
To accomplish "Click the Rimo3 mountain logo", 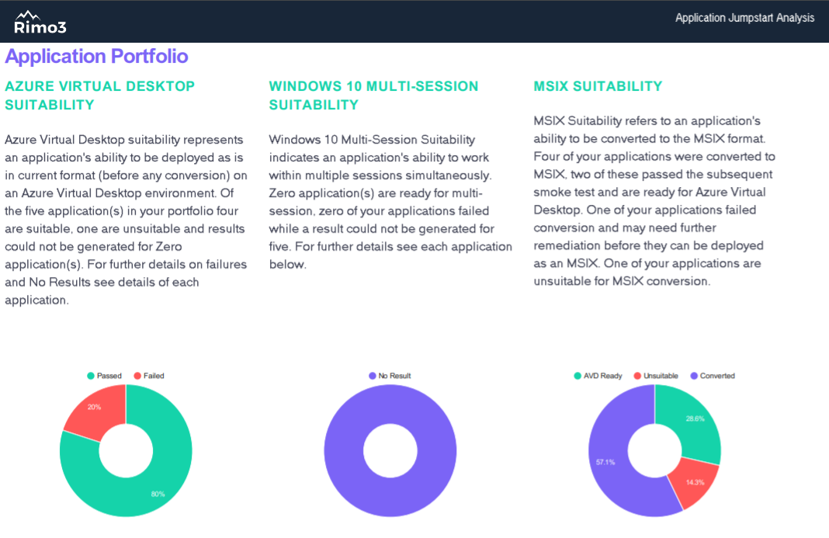I will click(x=40, y=23).
